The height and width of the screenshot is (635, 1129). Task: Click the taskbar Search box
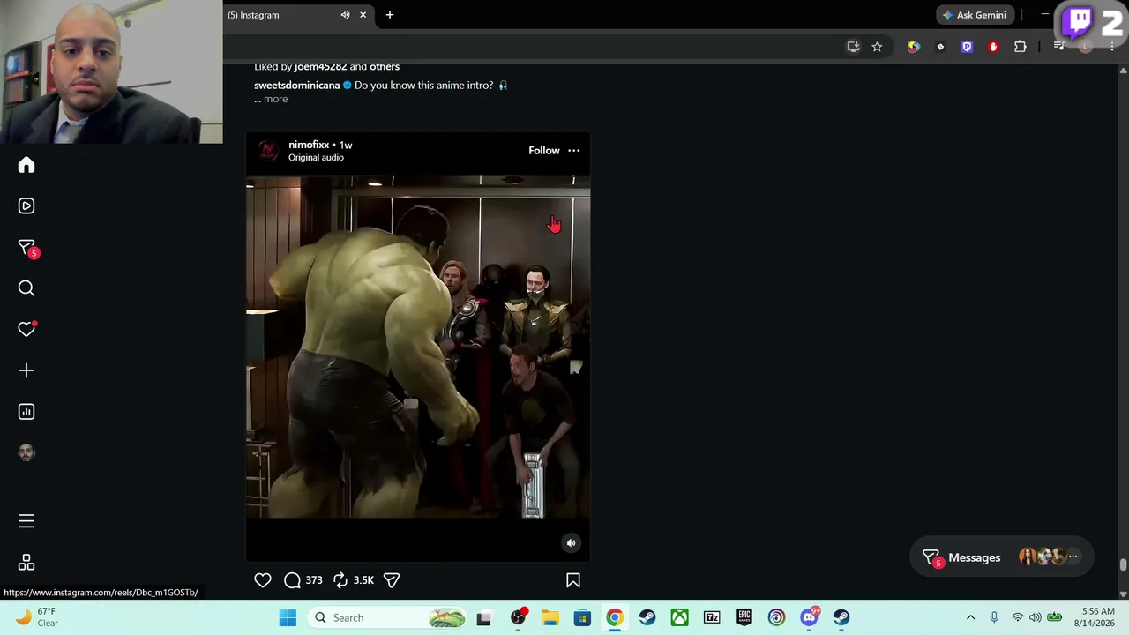pos(388,617)
